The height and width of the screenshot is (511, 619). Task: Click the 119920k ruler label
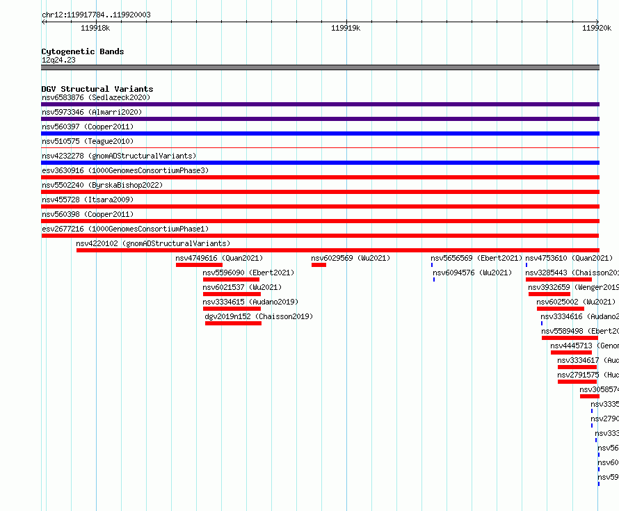point(597,28)
